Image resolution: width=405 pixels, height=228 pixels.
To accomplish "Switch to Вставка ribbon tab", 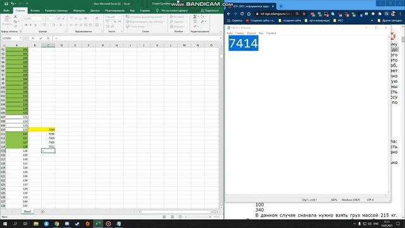I will 35,11.
